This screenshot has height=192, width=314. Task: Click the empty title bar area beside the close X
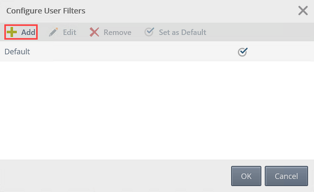(x=191, y=11)
